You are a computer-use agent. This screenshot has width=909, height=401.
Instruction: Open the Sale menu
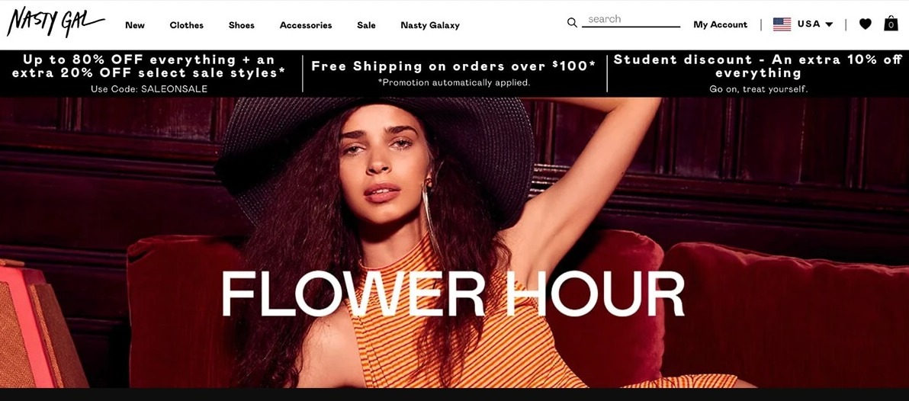coord(366,25)
